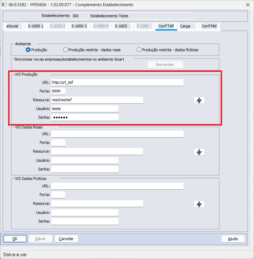
Task: Click the application icon in the title bar
Action: (x=4, y=4)
